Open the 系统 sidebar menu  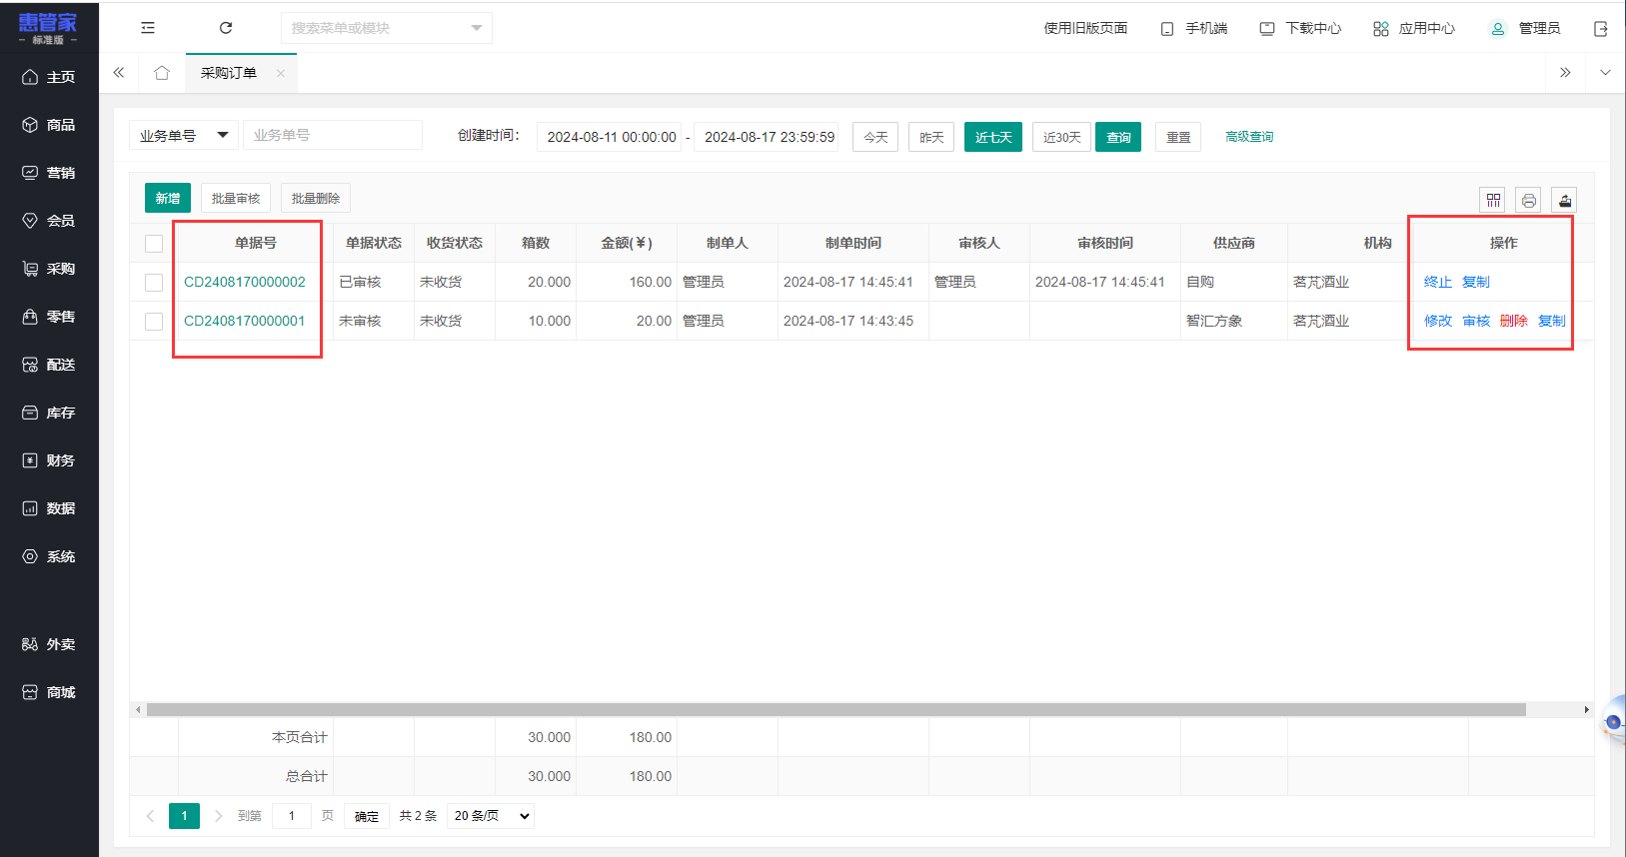coord(49,556)
